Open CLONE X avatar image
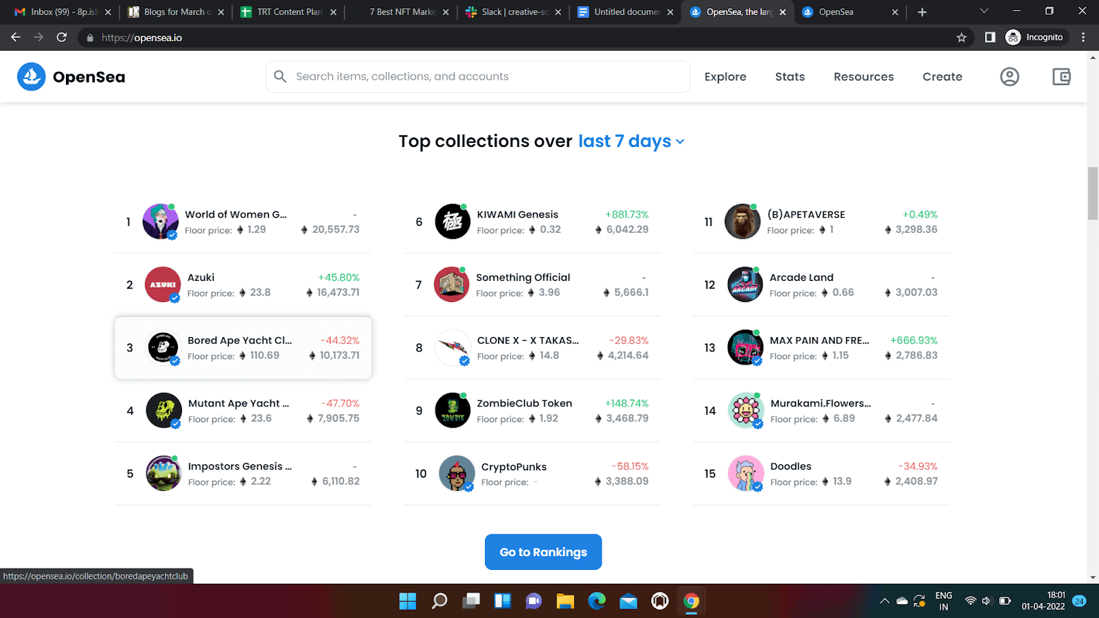Image resolution: width=1099 pixels, height=618 pixels. pyautogui.click(x=453, y=347)
